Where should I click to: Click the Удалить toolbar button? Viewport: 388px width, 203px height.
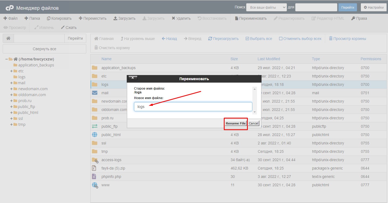coord(181,18)
